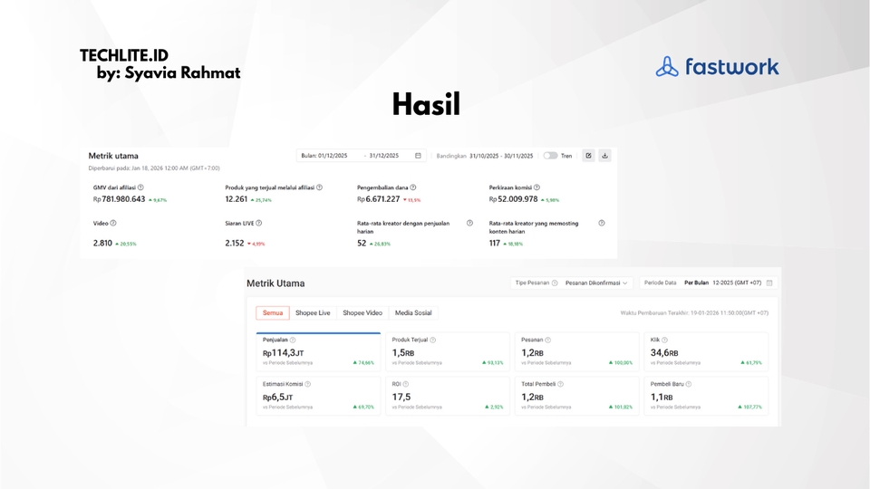Image resolution: width=870 pixels, height=489 pixels.
Task: Open calendar icon in Periode Data field
Action: [x=769, y=283]
